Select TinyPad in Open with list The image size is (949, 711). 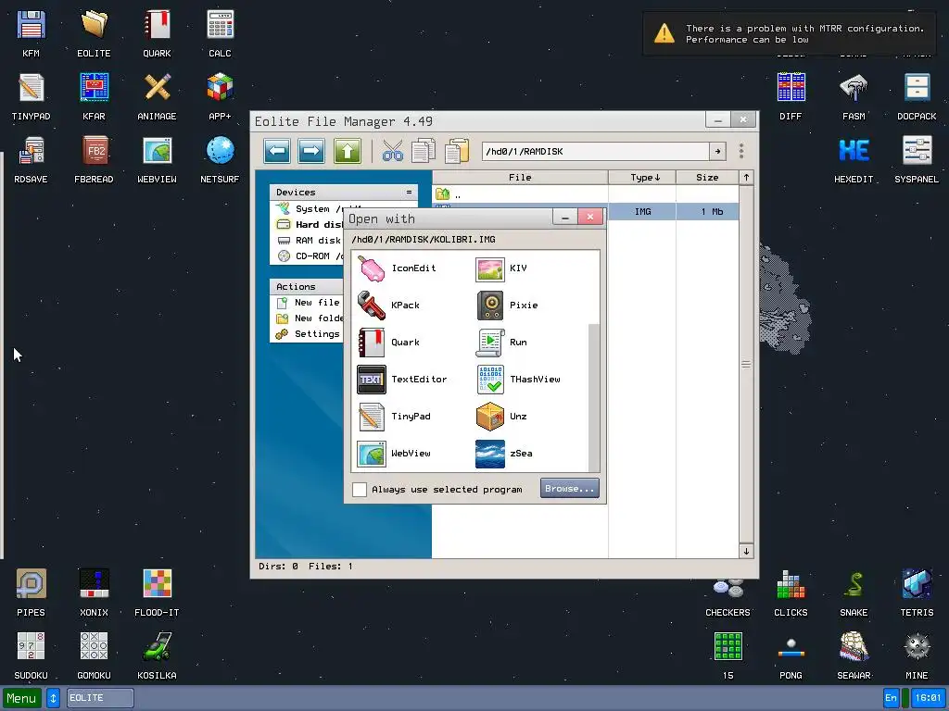[394, 416]
